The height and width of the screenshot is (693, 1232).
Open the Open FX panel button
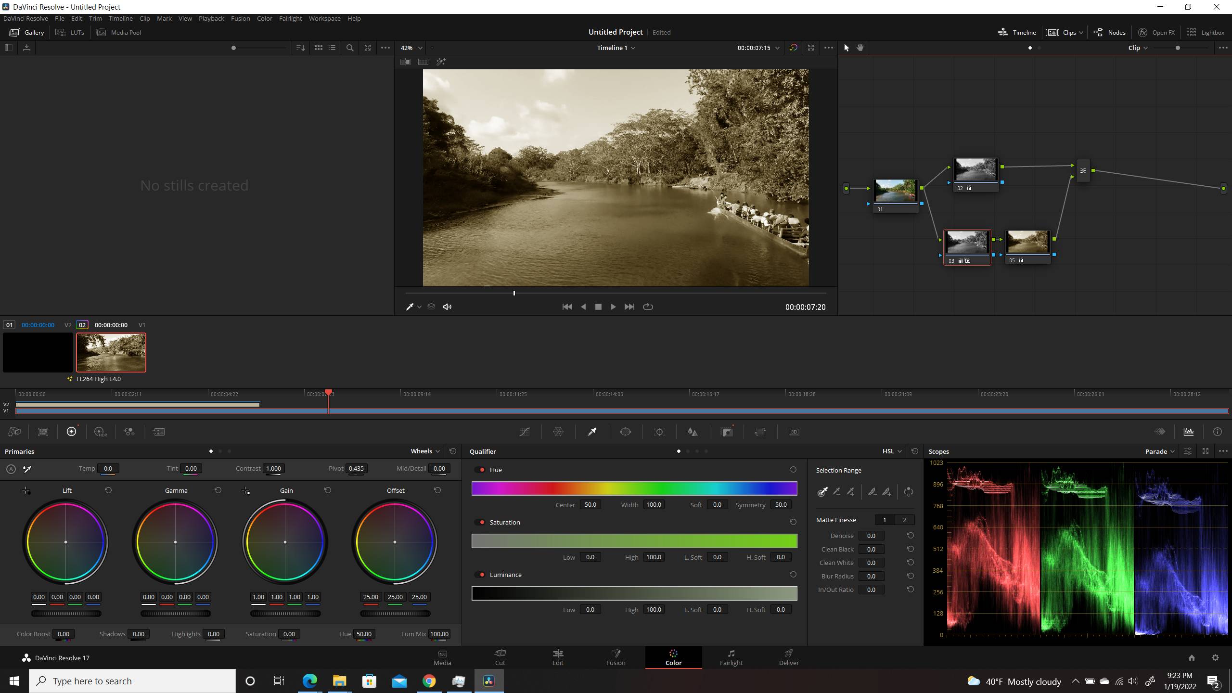click(x=1156, y=32)
